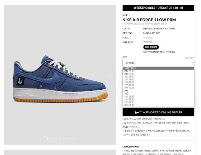The image size is (201, 155).
Task: Open the SIZE GUIDE link
Action: tap(190, 58)
